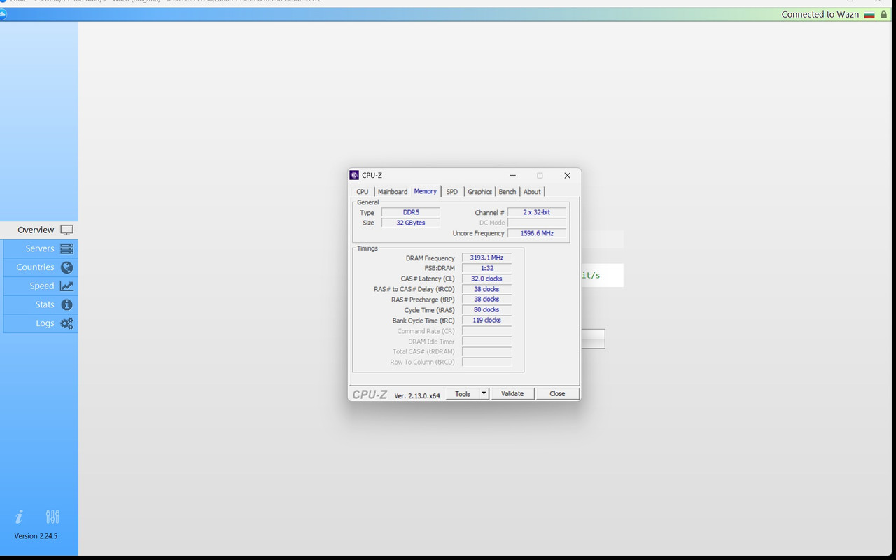Click the Uncore Frequency 1596.6 MHz value
The width and height of the screenshot is (896, 560).
point(537,233)
